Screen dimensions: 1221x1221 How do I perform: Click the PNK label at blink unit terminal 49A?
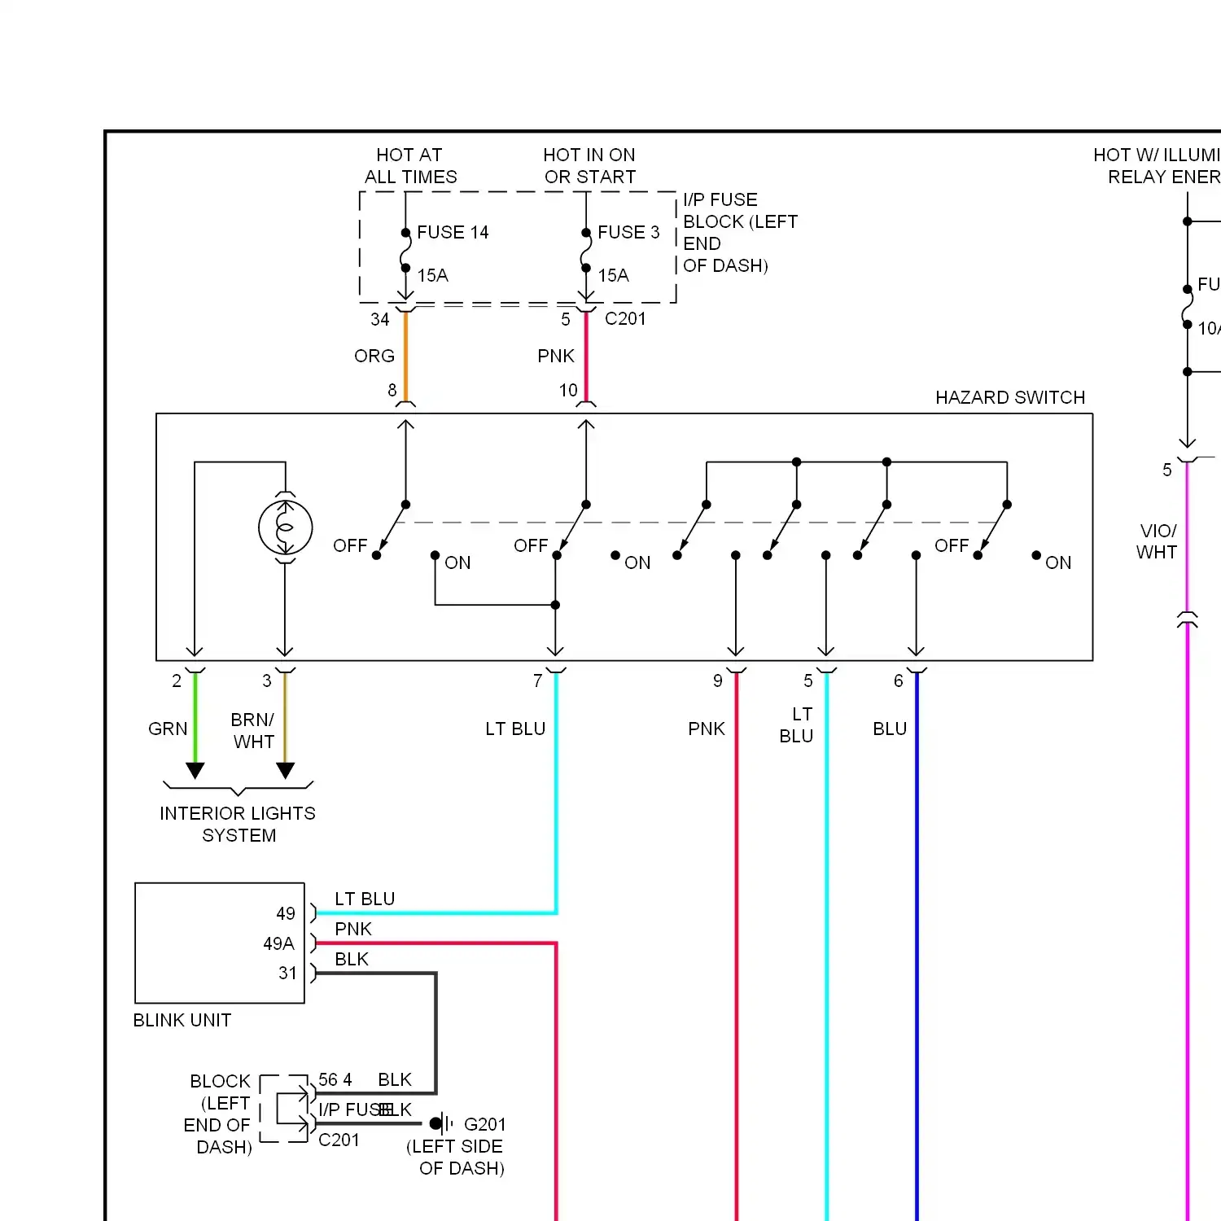353,929
